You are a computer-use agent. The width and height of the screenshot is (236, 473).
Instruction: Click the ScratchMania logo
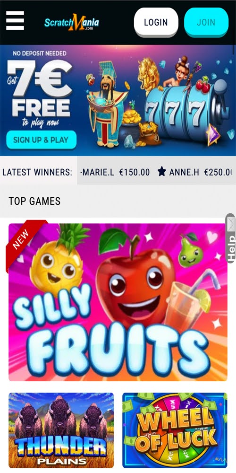tap(72, 22)
